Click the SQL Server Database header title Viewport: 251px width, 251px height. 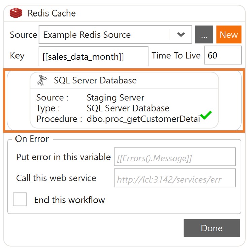(95, 80)
